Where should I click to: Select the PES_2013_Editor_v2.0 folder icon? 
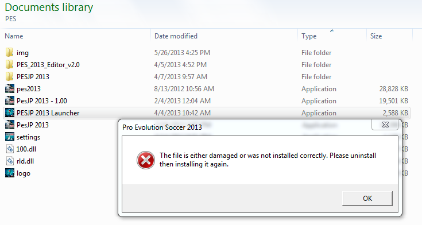pyautogui.click(x=9, y=65)
